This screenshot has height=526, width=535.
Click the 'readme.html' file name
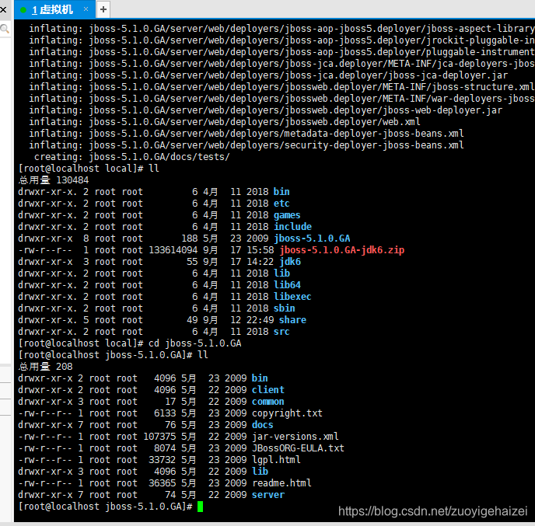pyautogui.click(x=281, y=483)
